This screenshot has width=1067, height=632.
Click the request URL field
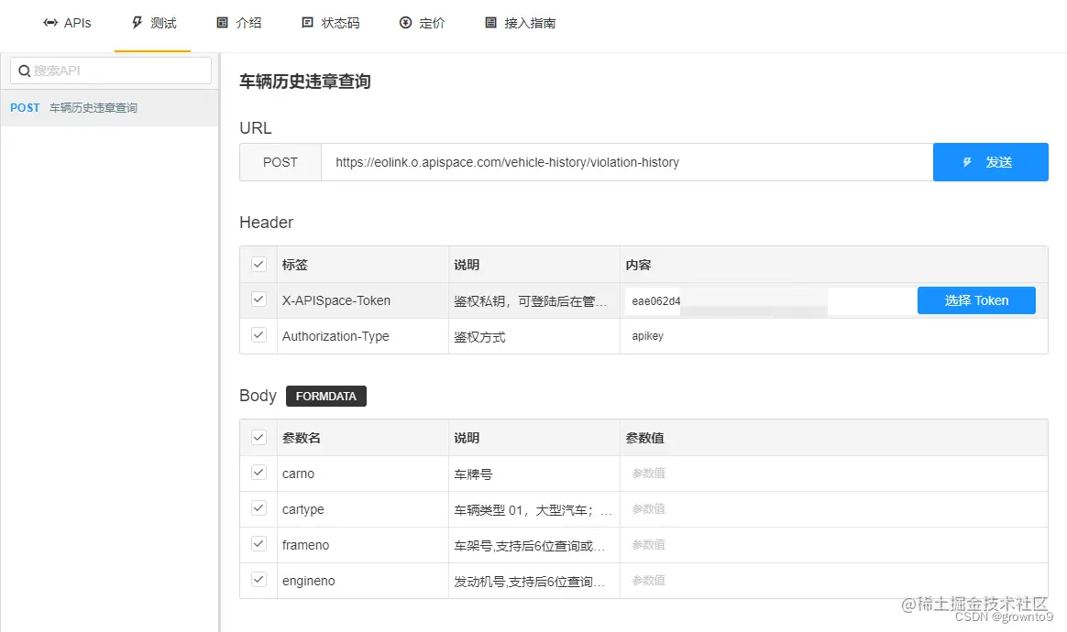[x=627, y=162]
